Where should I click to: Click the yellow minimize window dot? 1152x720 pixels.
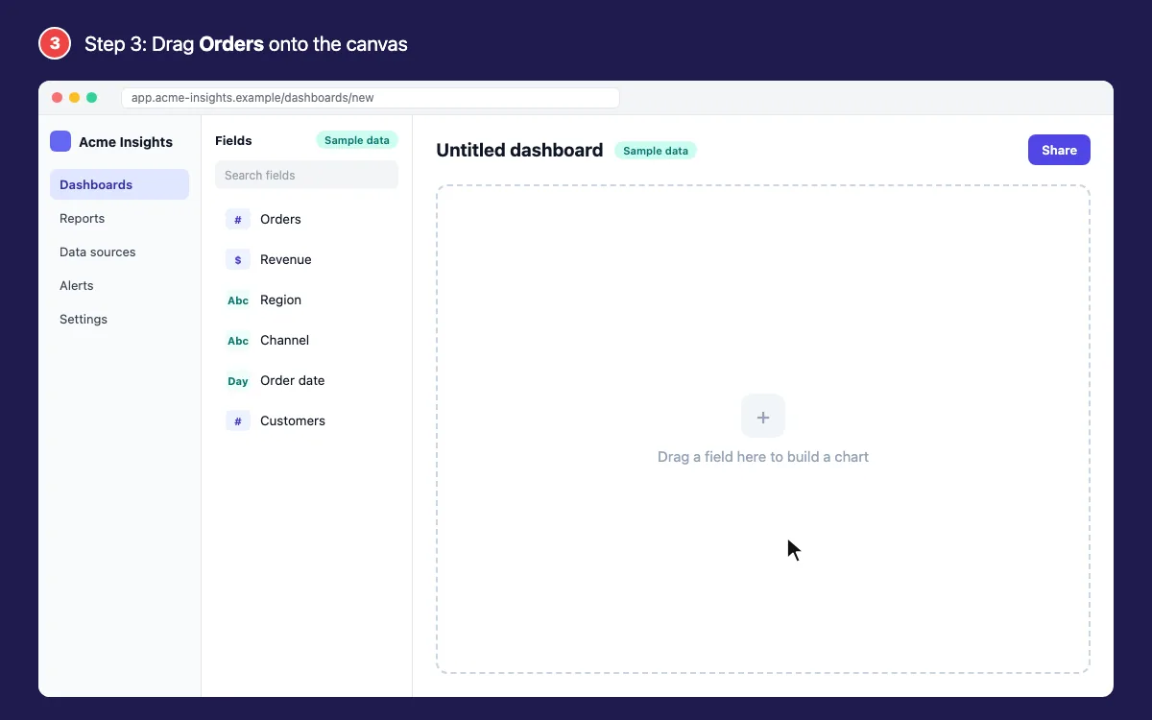pos(75,98)
